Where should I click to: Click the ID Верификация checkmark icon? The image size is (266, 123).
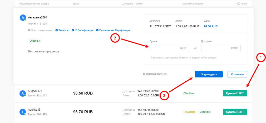point(73,30)
